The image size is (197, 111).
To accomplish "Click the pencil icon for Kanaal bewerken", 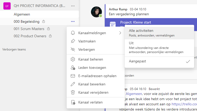I will pyautogui.click(x=73, y=84).
